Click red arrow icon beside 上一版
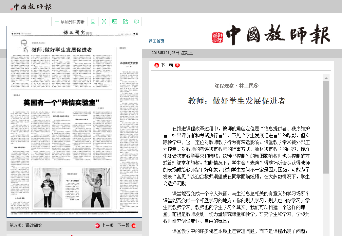Screen dimensions: 342x236 (97, 226)
